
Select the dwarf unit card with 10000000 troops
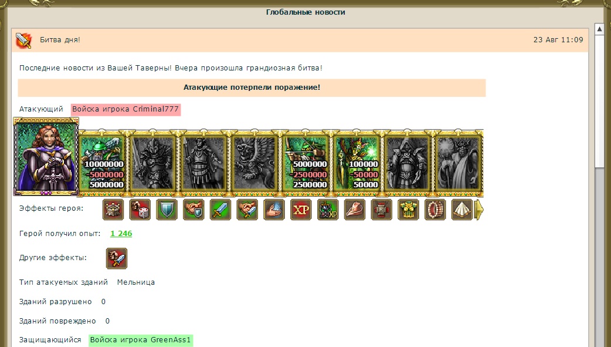[103, 163]
